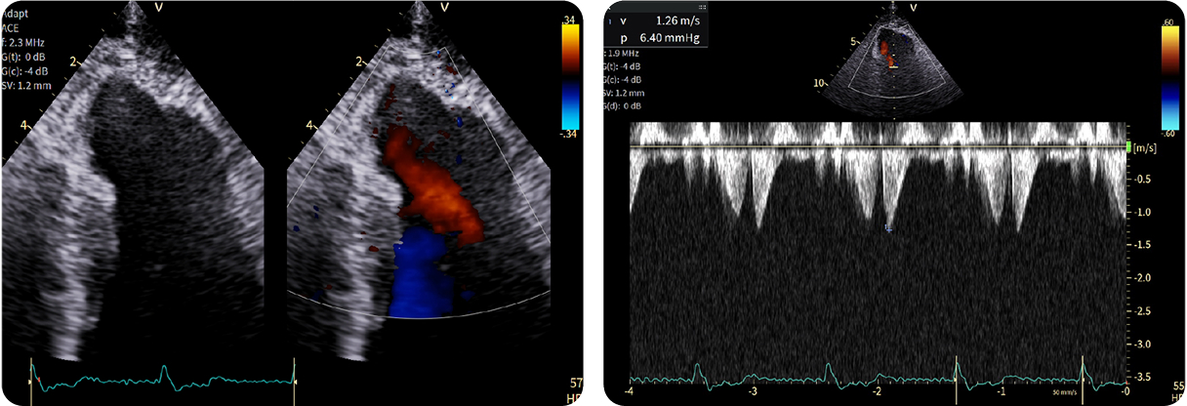
Task: Click the heart rate '57' on left panel
Action: (x=575, y=383)
